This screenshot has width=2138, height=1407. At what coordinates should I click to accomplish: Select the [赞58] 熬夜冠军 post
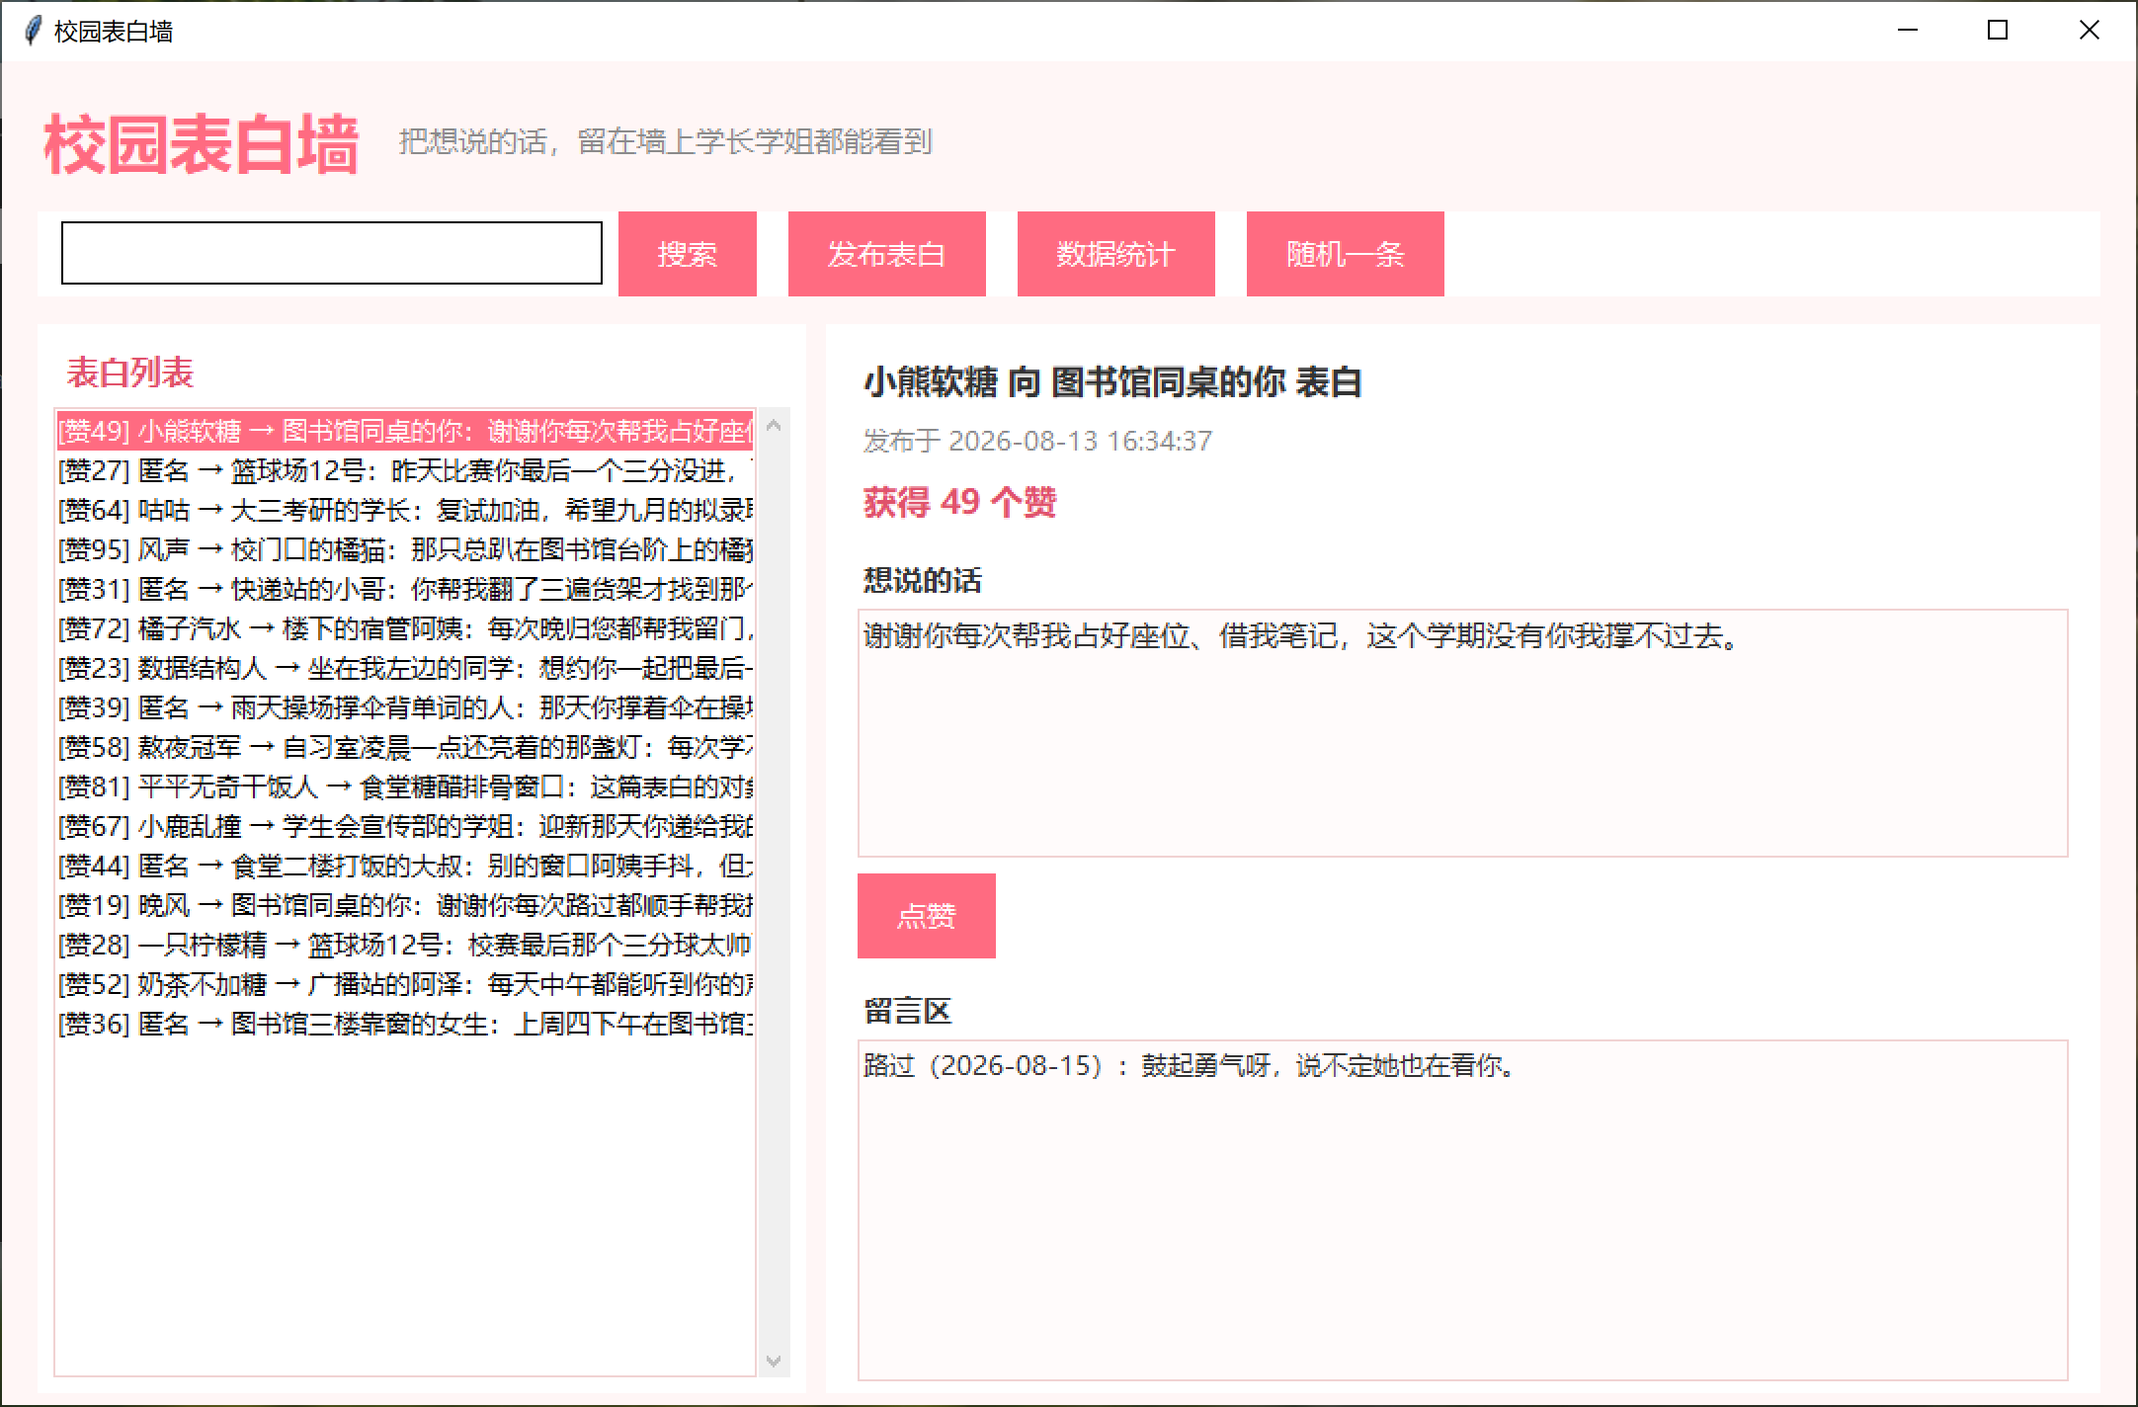point(405,747)
